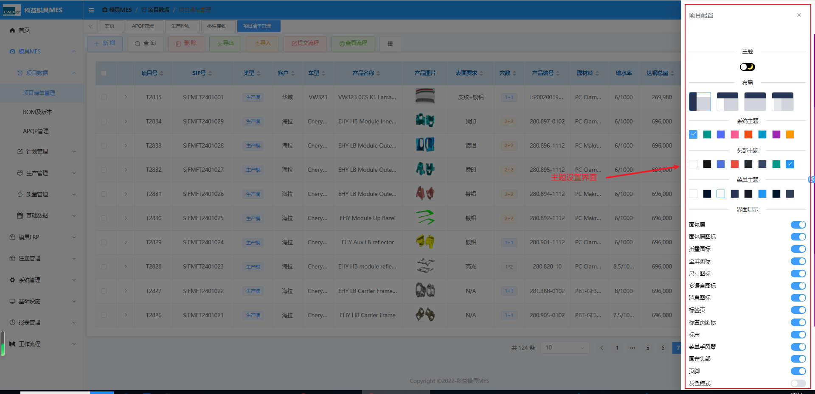Click the tabs scroll-left double arrow
This screenshot has width=815, height=394.
91,26
